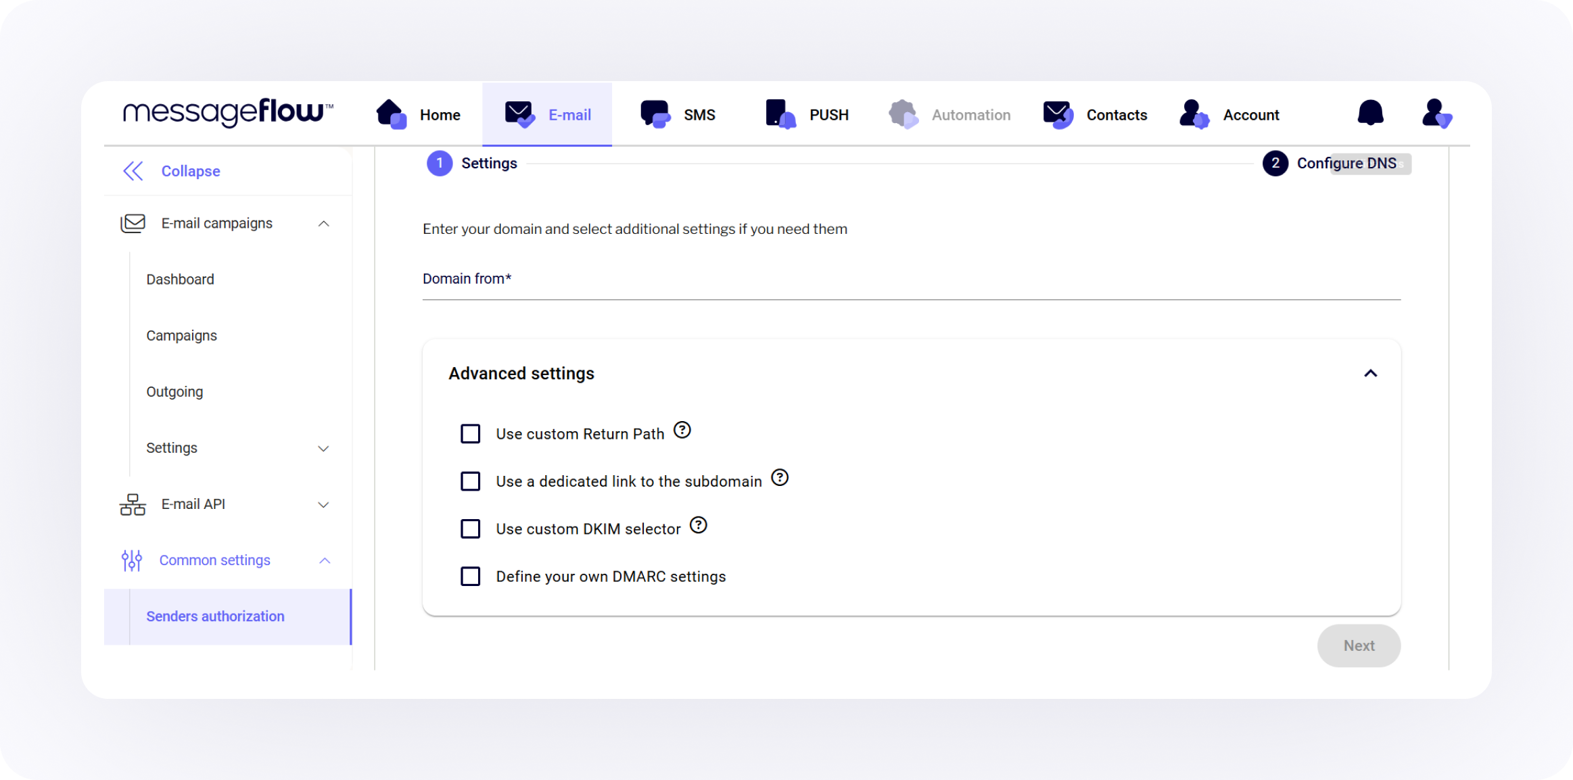The height and width of the screenshot is (780, 1573).
Task: Click the E-mail API label
Action: [x=193, y=504]
